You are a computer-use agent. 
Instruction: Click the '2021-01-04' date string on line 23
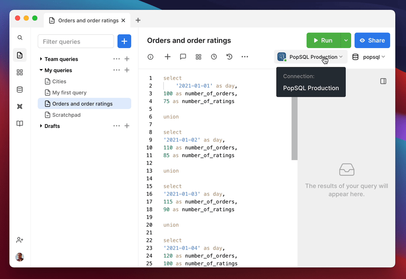point(181,248)
